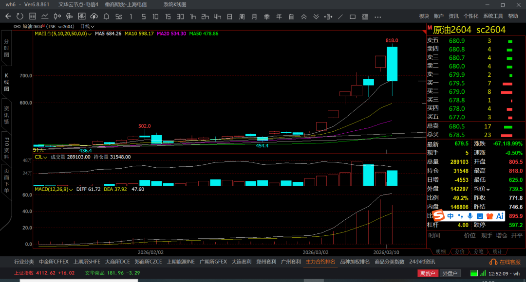
Task: Switch to the 分价 tab
Action: 459,252
